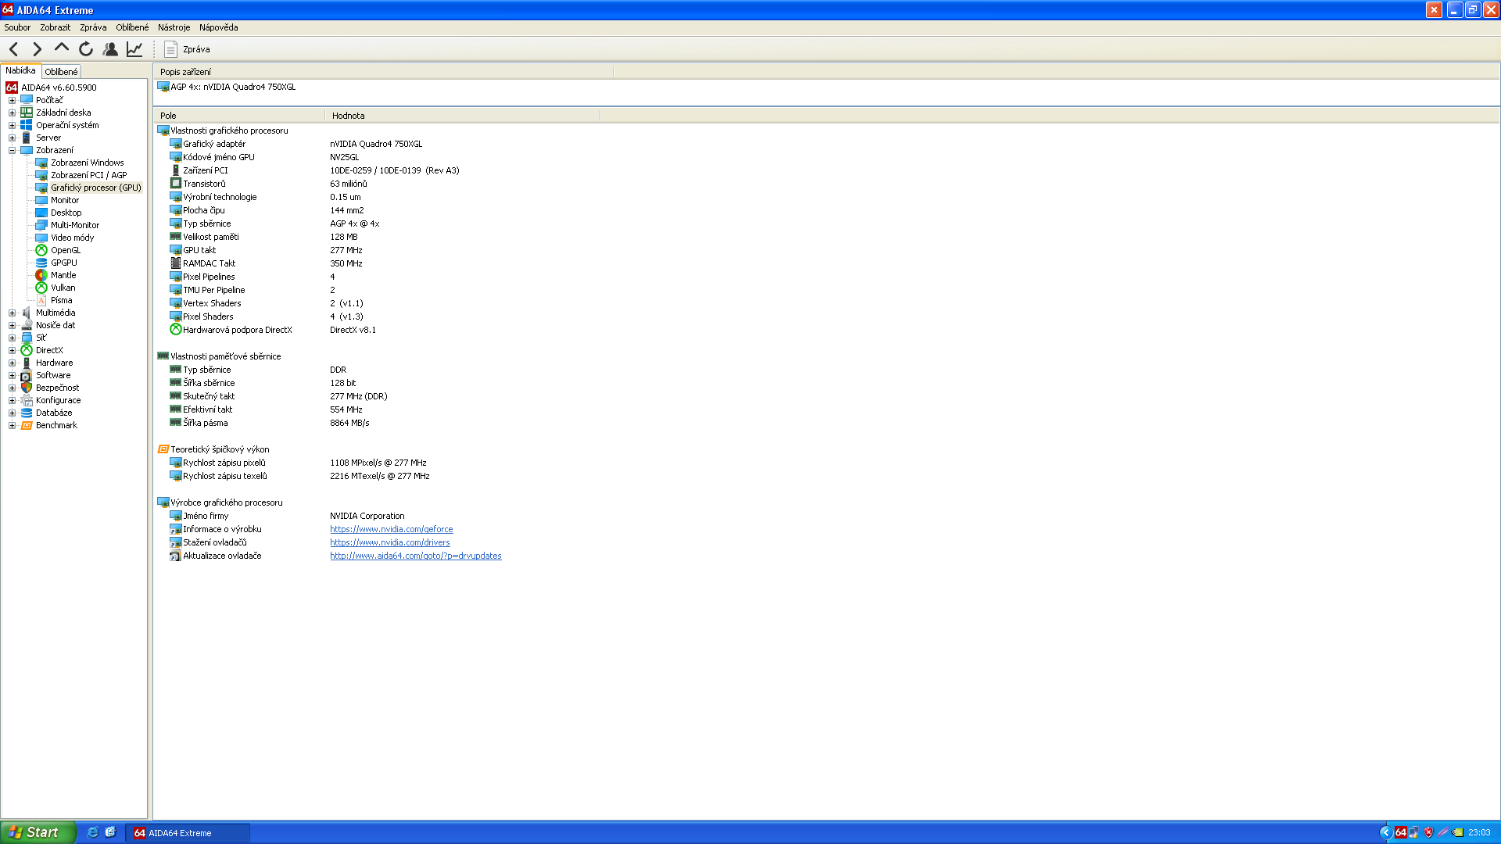Open the Zpráva report button
Screen dimensions: 1501x844
tap(188, 49)
